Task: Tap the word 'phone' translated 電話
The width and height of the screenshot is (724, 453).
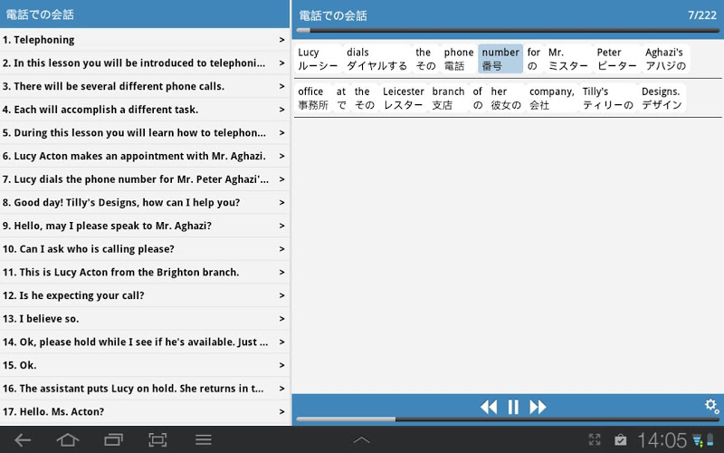Action: (x=459, y=59)
